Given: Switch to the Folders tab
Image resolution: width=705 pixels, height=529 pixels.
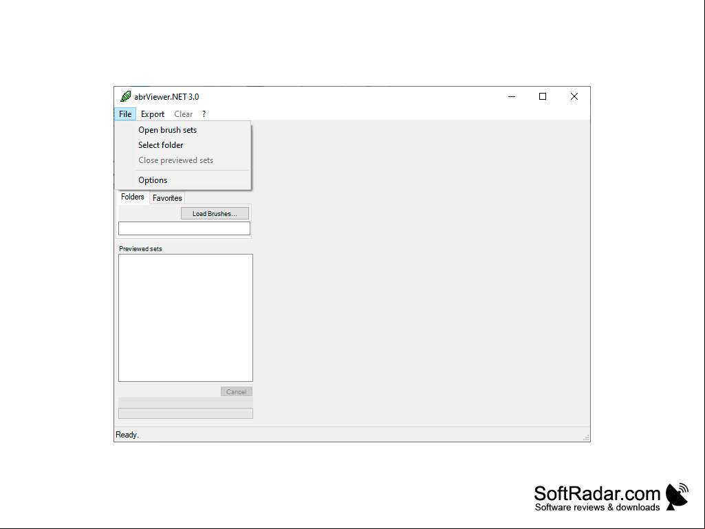Looking at the screenshot, I should pos(133,197).
